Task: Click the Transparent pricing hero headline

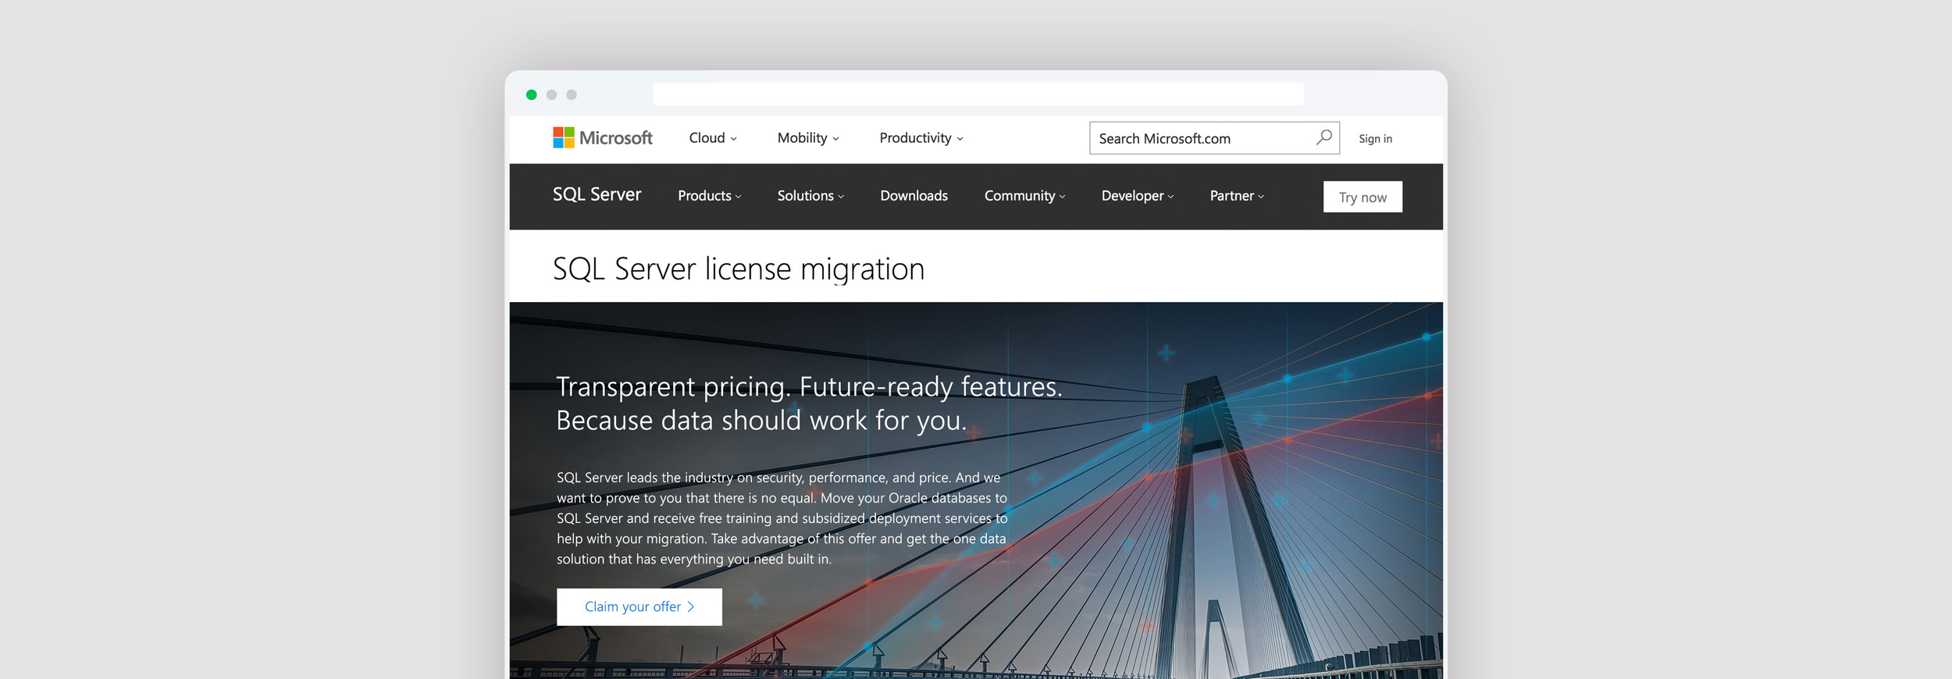Action: (809, 403)
